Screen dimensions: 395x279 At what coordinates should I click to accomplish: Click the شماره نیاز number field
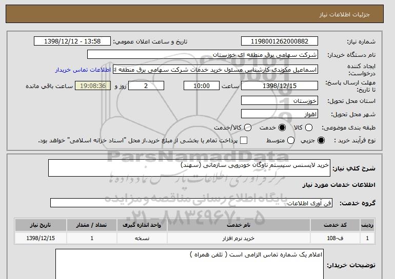pos(280,41)
